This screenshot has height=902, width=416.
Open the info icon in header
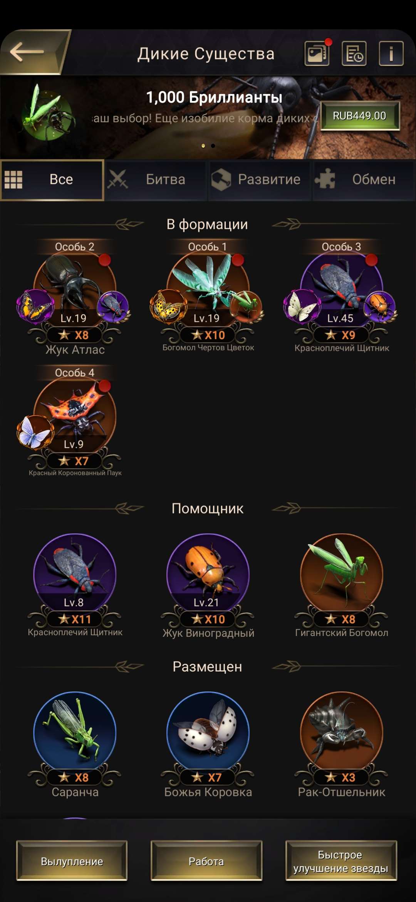(391, 53)
